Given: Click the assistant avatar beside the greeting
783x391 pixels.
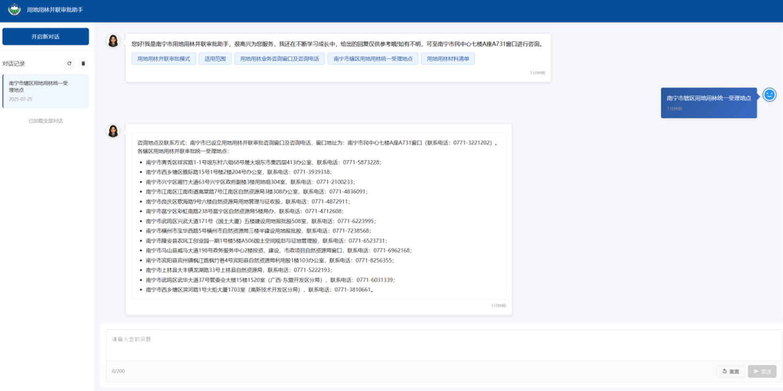Looking at the screenshot, I should pos(113,41).
